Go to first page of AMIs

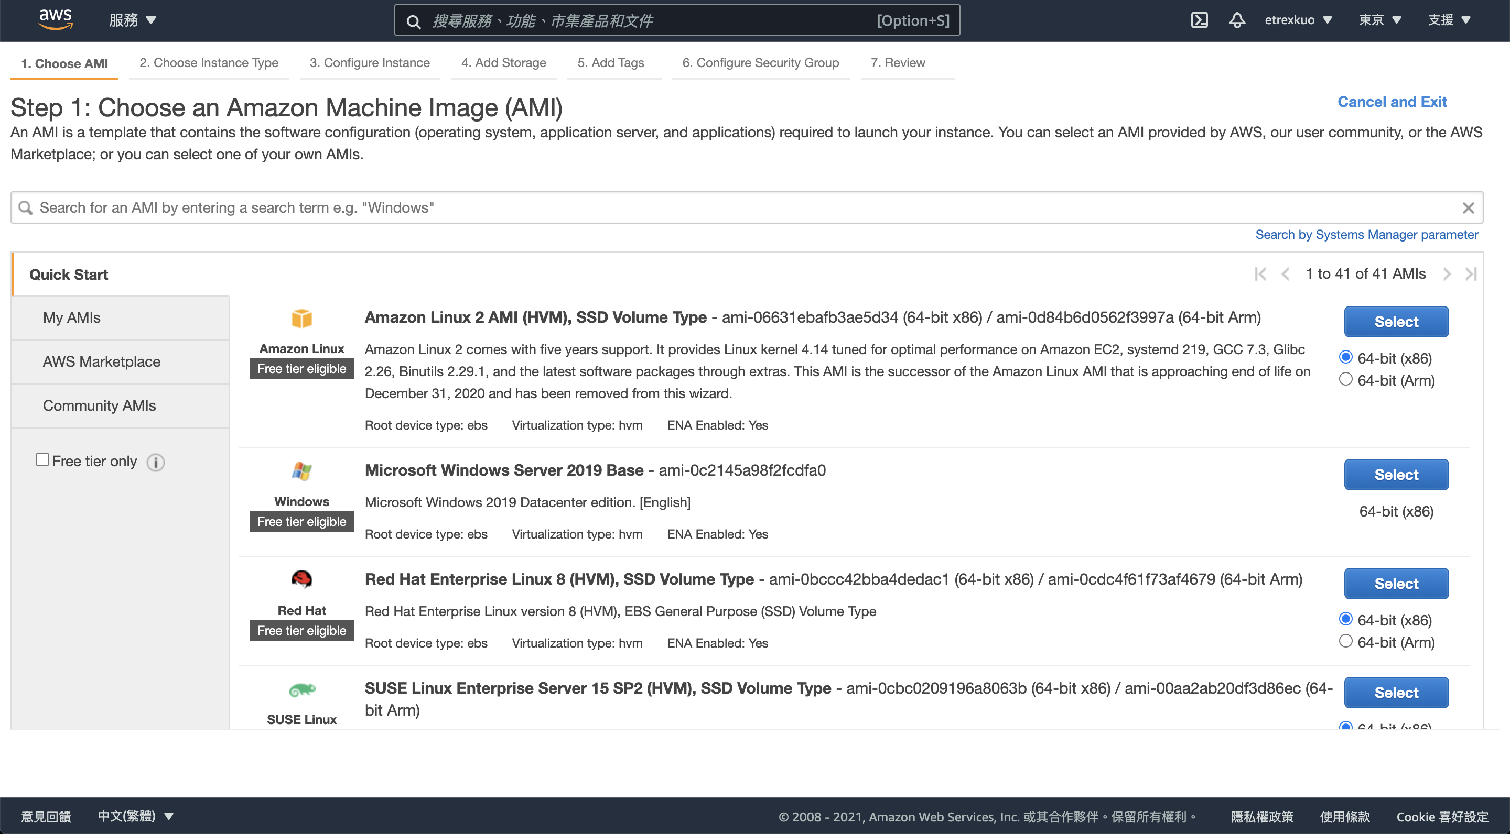pyautogui.click(x=1260, y=274)
